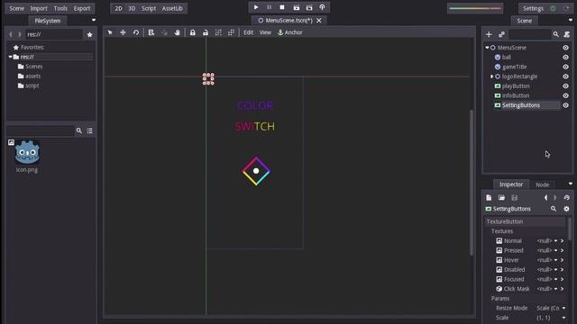Select the Rotate Mode tool
Image resolution: width=577 pixels, height=324 pixels.
[136, 32]
